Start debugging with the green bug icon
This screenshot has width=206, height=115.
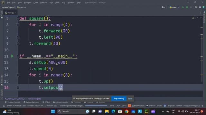187,7
